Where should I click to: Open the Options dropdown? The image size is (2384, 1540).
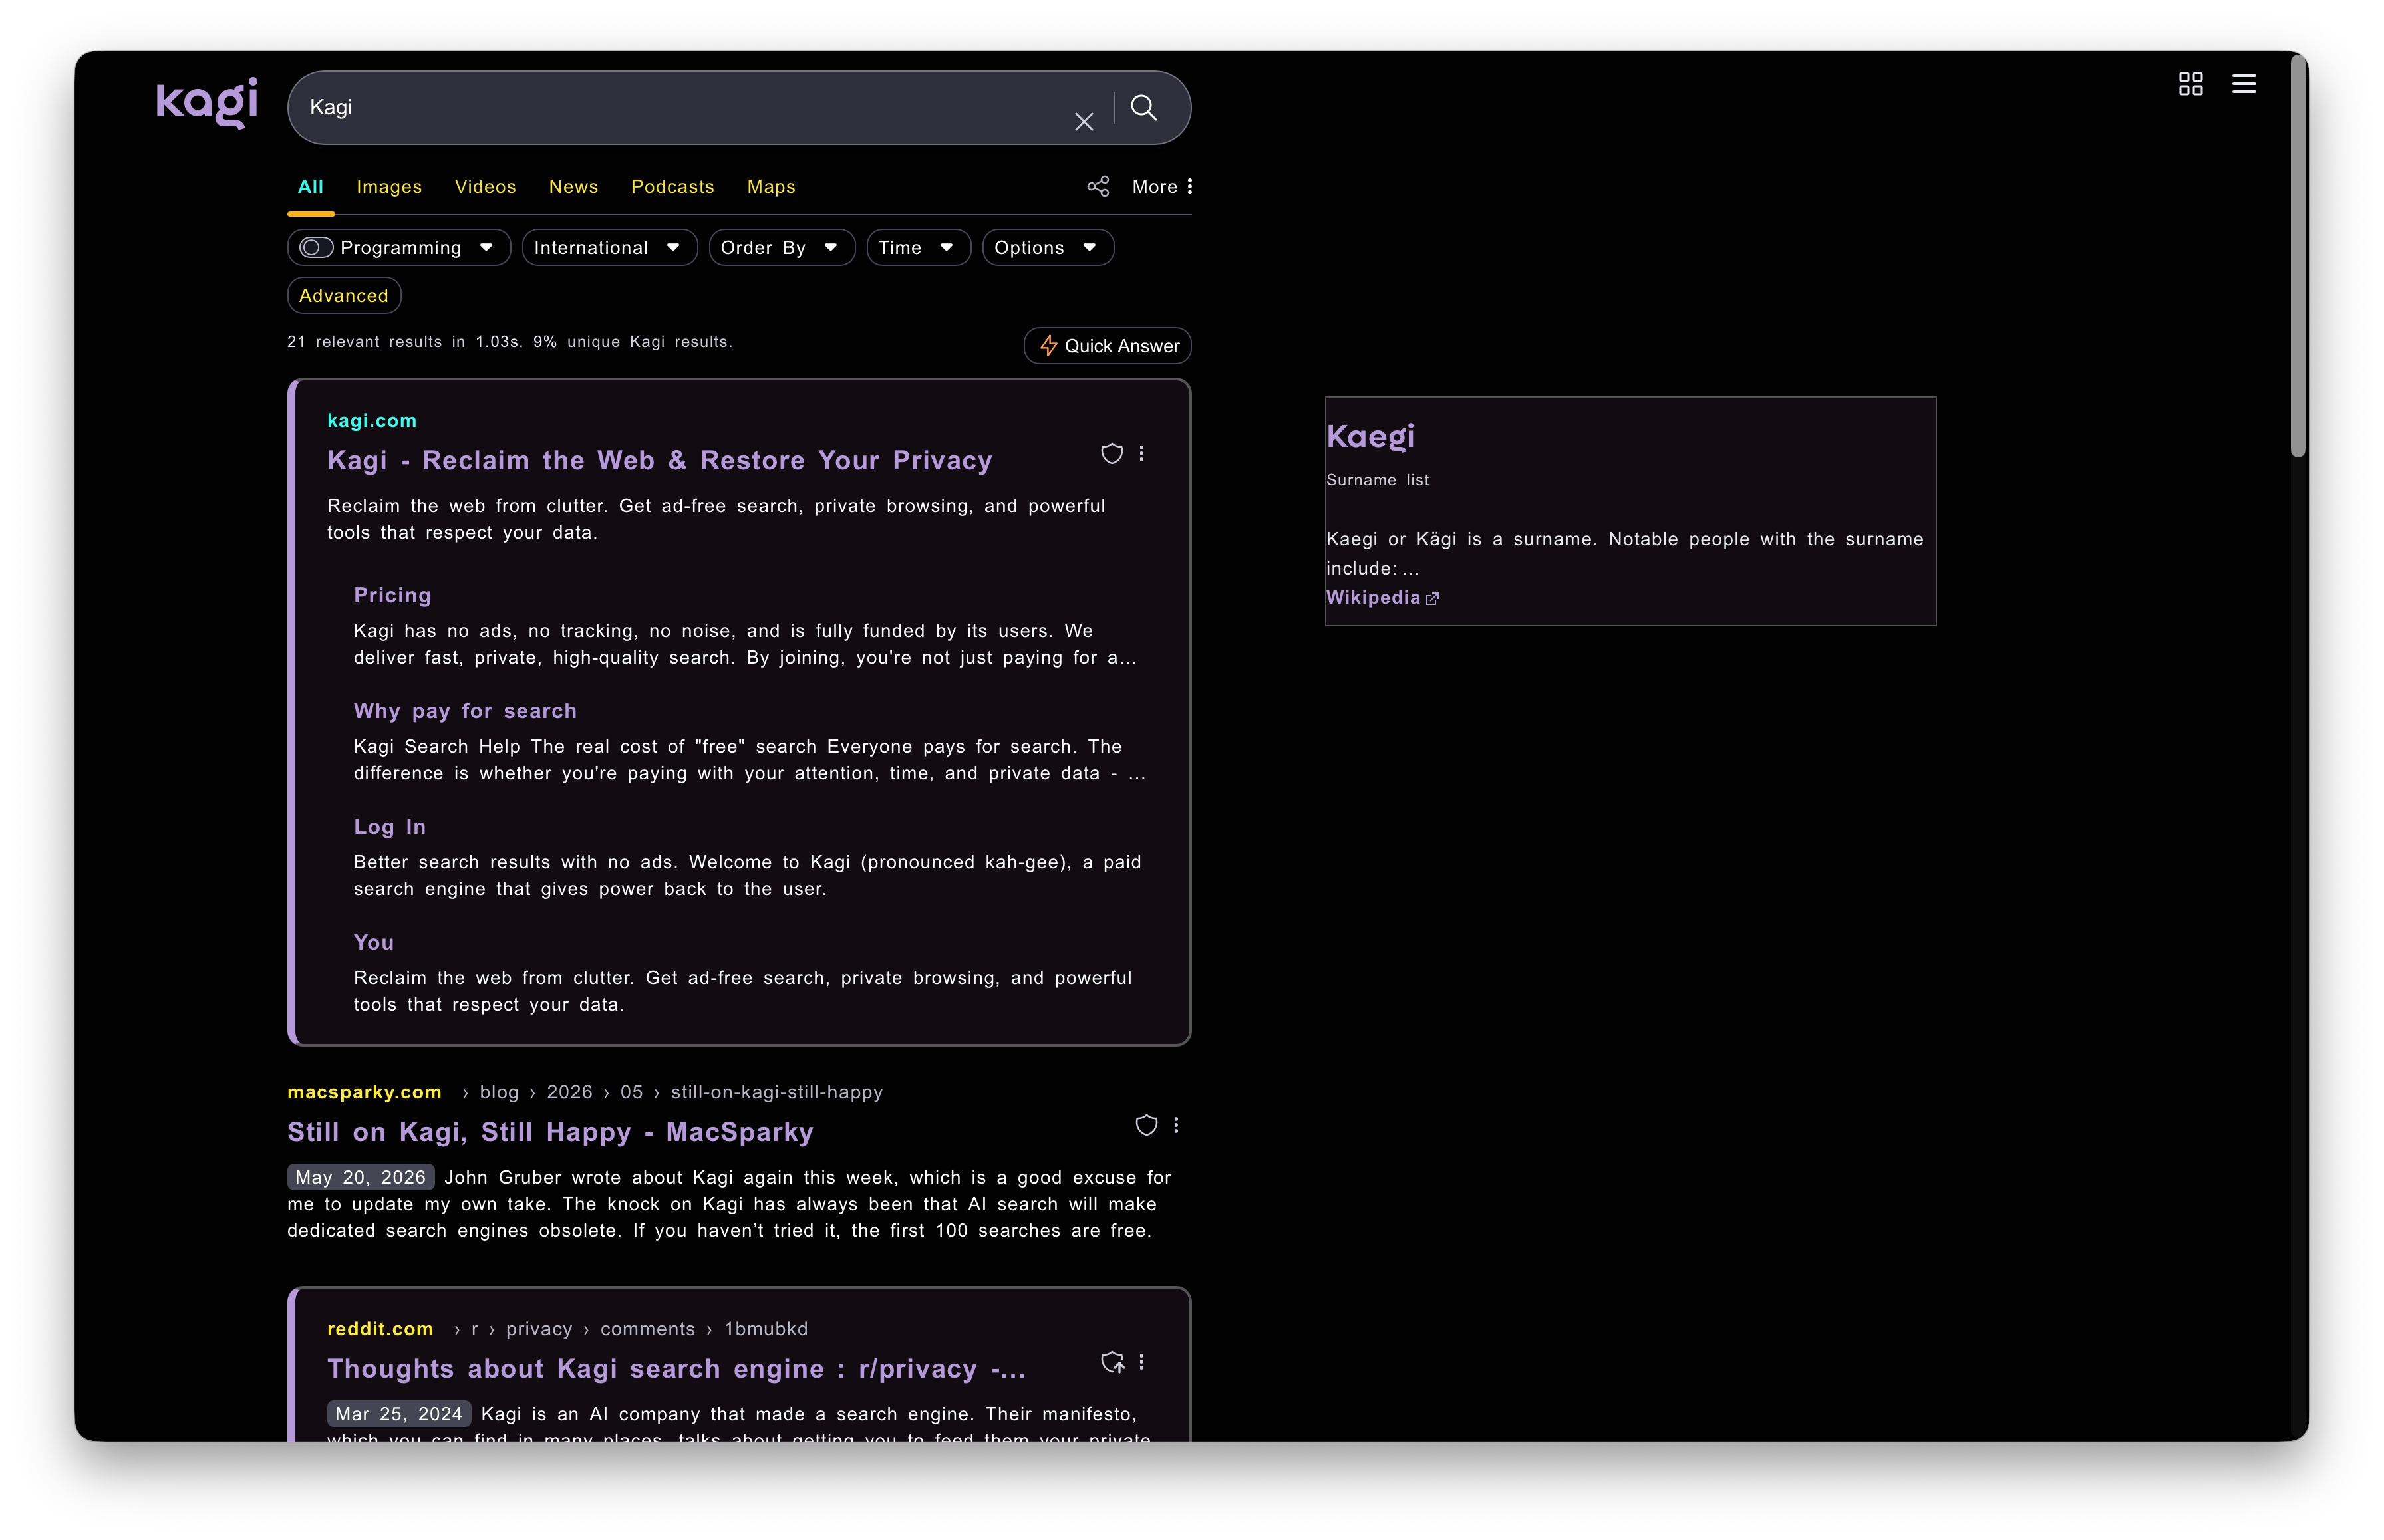1048,248
